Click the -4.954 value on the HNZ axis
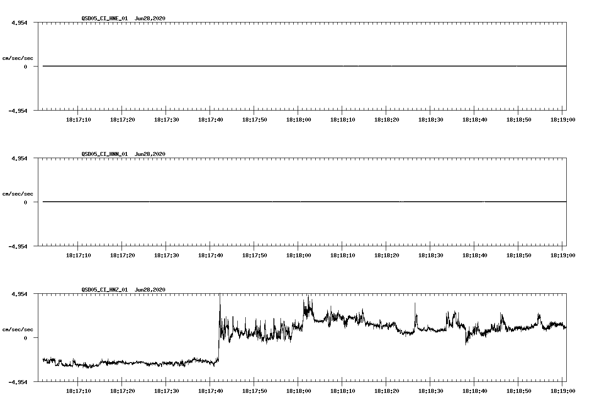Image resolution: width=598 pixels, height=407 pixels. pyautogui.click(x=18, y=382)
